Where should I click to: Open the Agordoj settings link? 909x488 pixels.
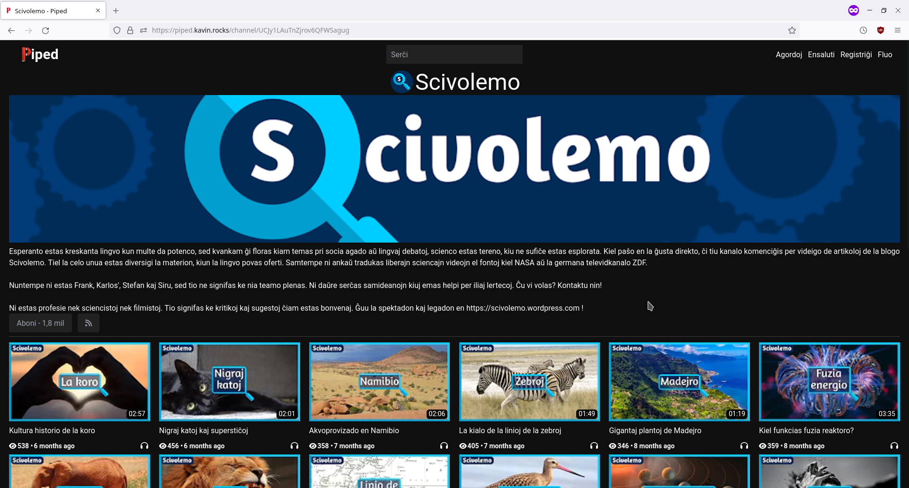coord(789,54)
